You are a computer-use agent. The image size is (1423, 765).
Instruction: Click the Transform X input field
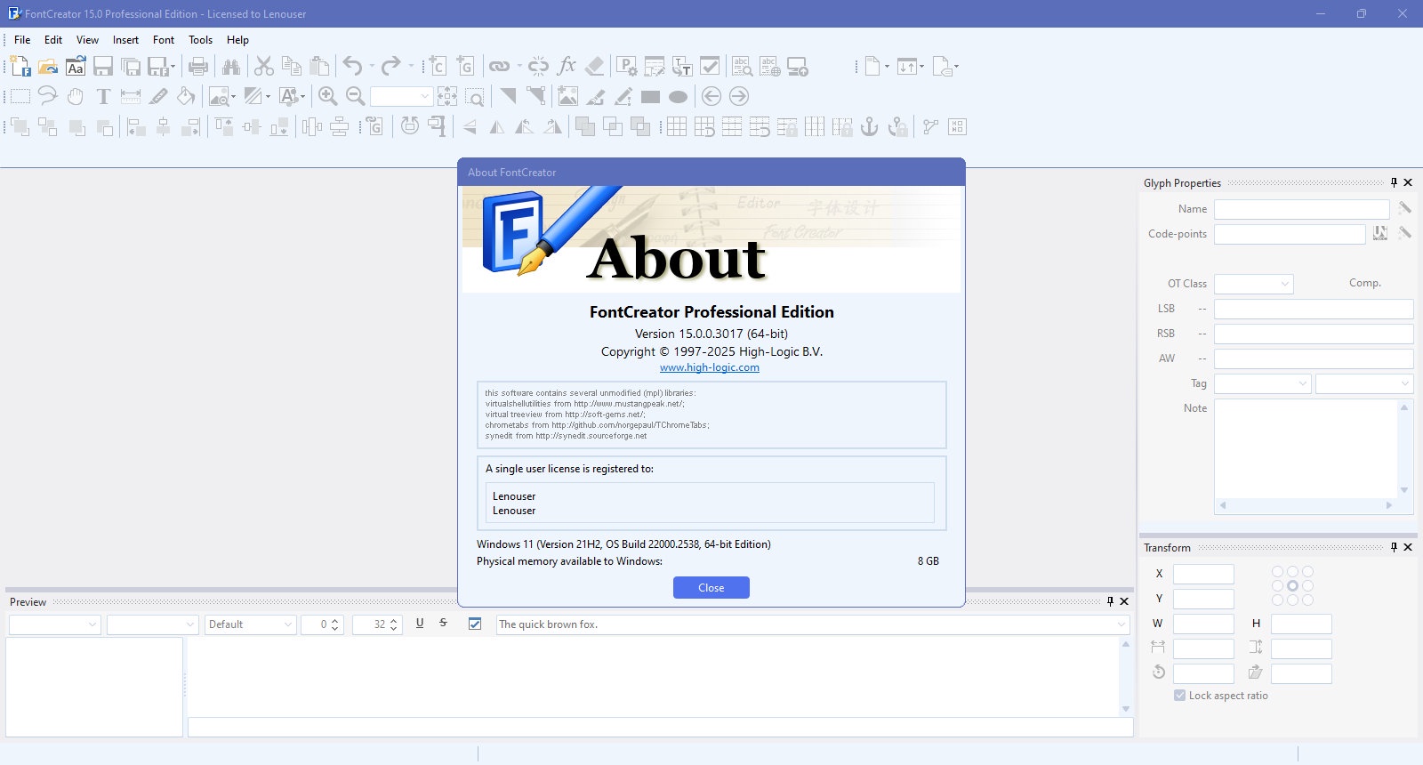point(1203,574)
